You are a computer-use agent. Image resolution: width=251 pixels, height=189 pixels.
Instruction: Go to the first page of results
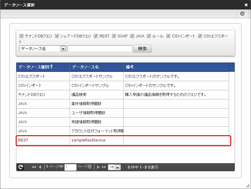pos(34,167)
